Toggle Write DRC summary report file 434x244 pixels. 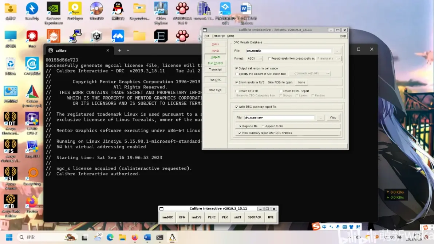pyautogui.click(x=237, y=107)
